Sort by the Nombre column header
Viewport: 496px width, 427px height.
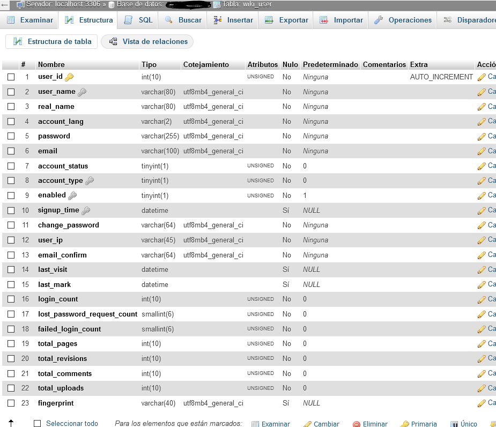tap(51, 65)
